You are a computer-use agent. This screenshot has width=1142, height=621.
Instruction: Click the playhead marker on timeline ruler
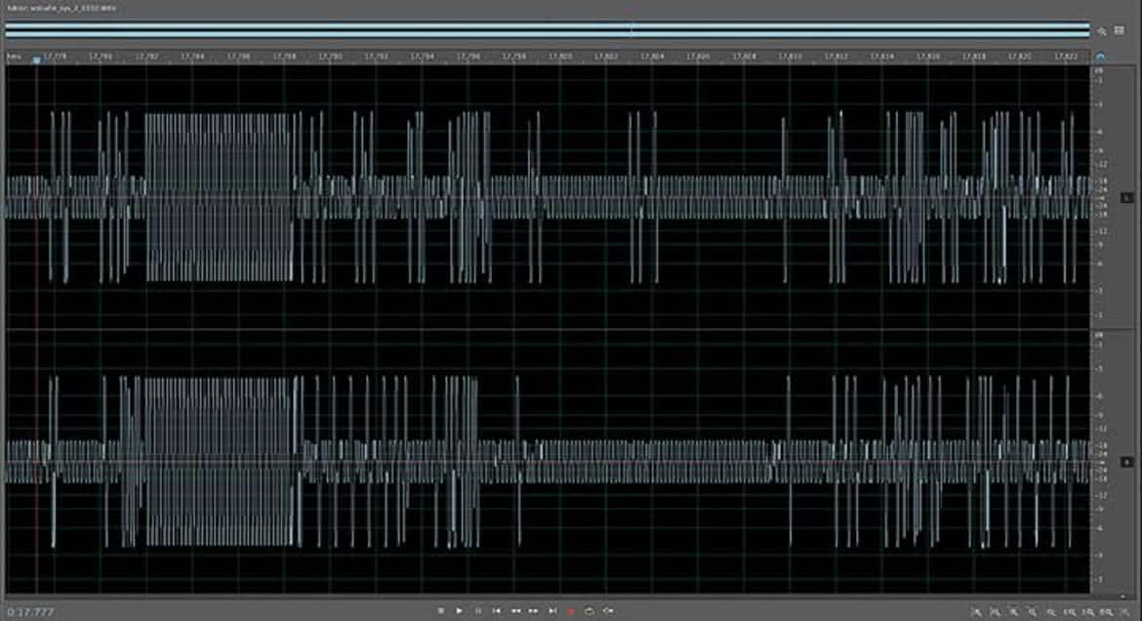click(x=36, y=60)
